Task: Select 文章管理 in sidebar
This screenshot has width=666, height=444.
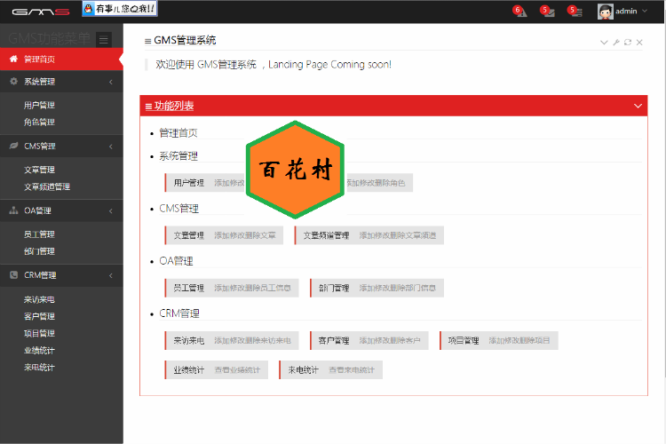Action: point(39,170)
